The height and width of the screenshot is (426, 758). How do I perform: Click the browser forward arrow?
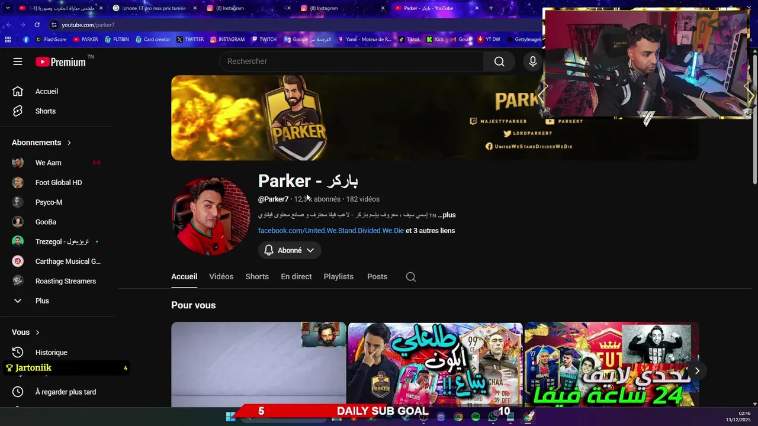23,25
